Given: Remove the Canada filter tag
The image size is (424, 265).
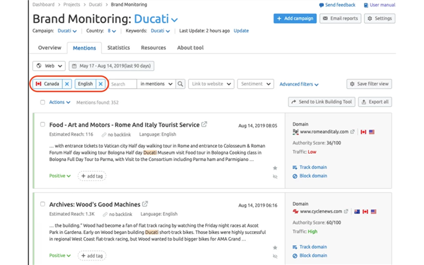Looking at the screenshot, I should click(x=67, y=84).
